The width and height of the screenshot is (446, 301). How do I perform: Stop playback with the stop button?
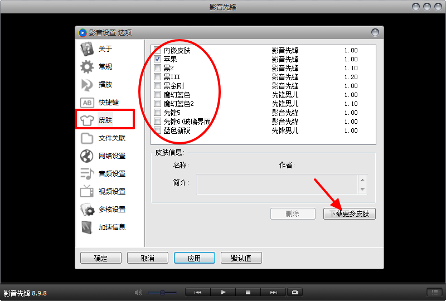(248, 292)
